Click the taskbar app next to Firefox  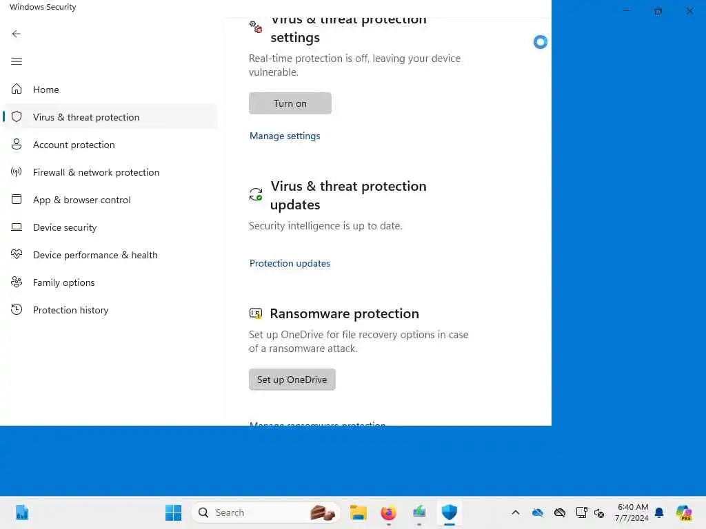[x=419, y=512]
